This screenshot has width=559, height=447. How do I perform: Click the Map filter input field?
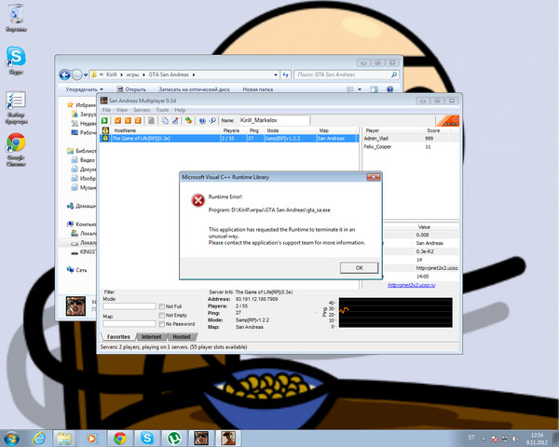[130, 324]
